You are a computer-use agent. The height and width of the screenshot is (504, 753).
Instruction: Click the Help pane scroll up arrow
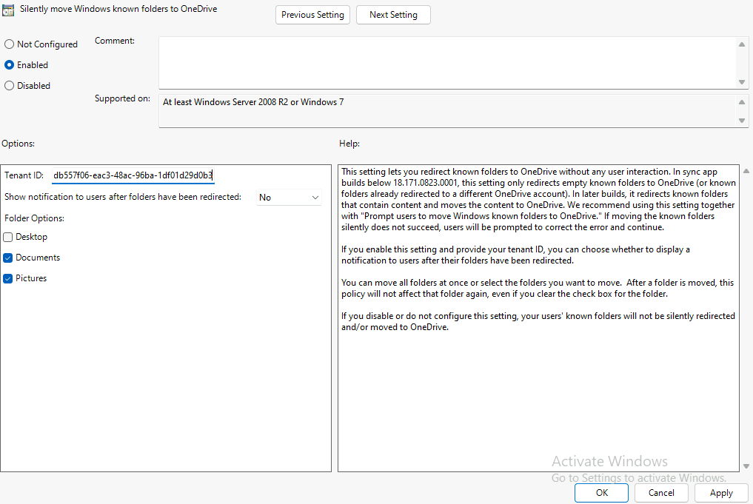tap(746, 171)
